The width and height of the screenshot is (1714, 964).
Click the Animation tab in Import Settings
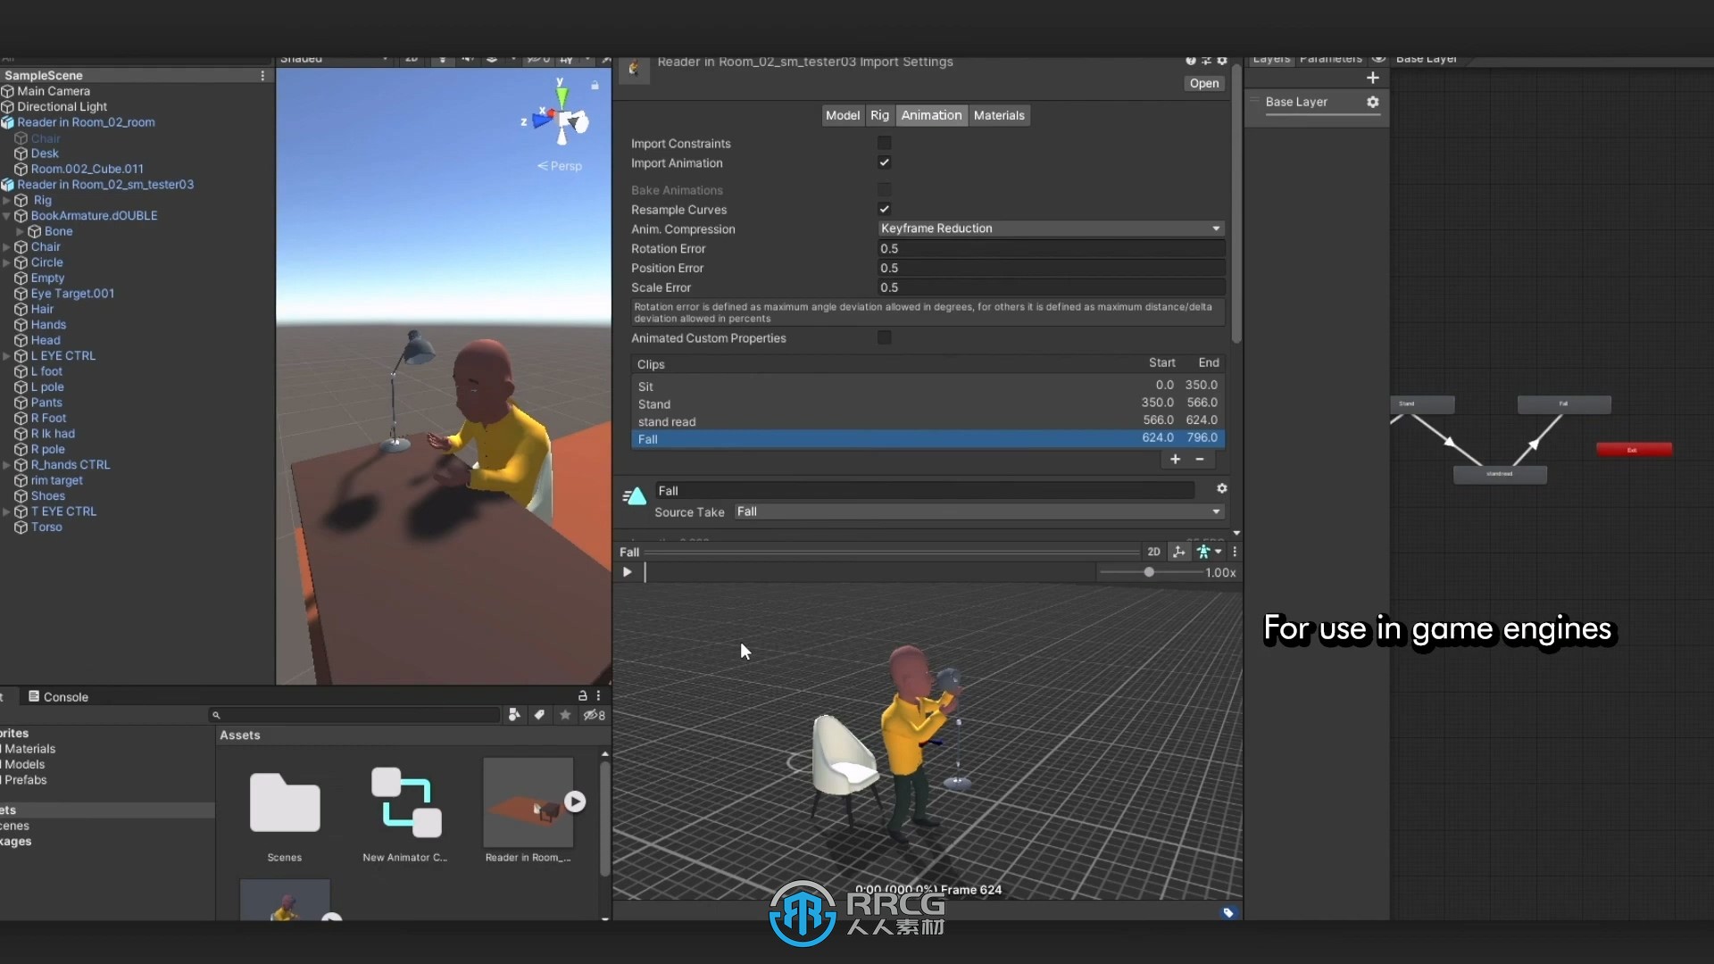click(x=931, y=114)
